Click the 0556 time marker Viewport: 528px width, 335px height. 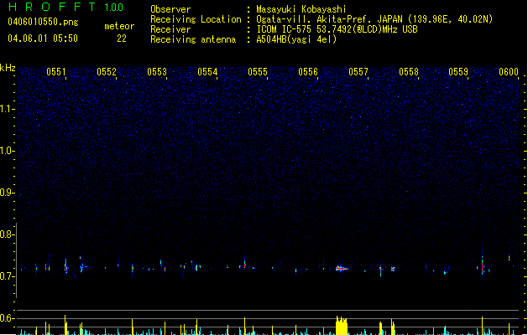308,72
